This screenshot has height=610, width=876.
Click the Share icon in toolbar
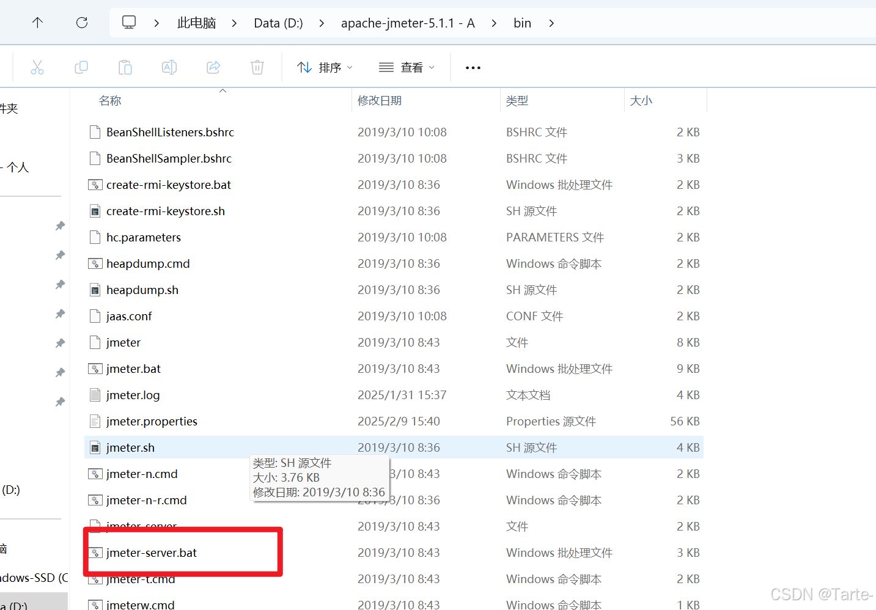[213, 67]
